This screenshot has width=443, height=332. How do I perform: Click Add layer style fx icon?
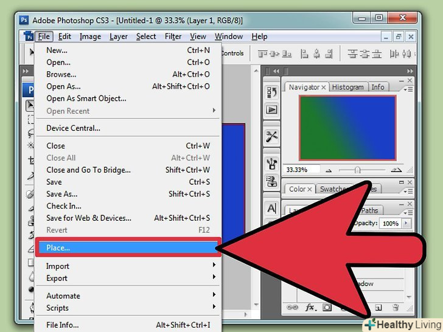coord(310,307)
